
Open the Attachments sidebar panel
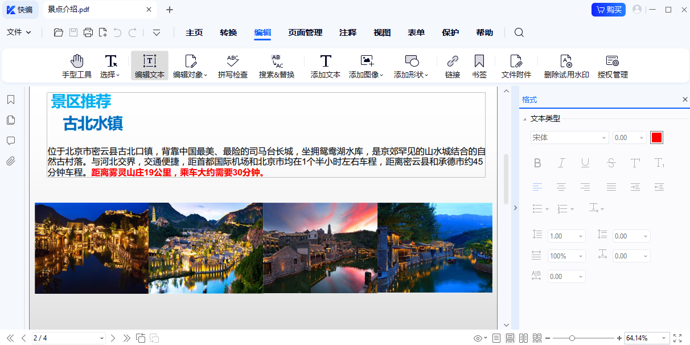click(11, 161)
